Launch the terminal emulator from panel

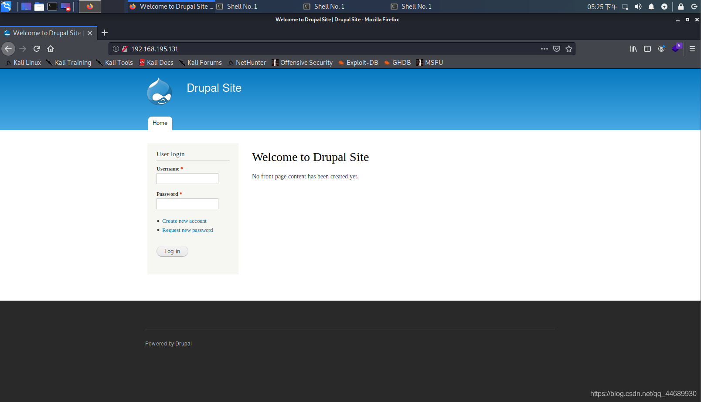(52, 7)
